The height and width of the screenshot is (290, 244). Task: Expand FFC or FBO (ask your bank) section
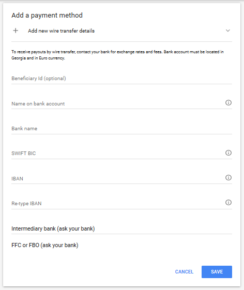pos(121,245)
